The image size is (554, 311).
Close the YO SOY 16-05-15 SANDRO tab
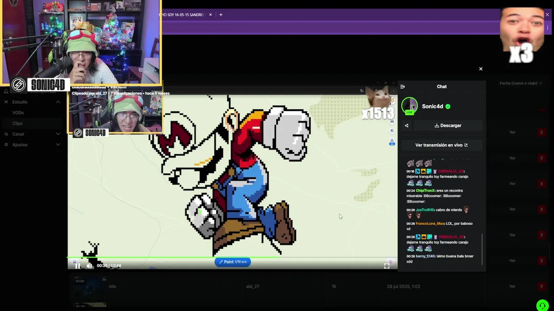pos(210,15)
